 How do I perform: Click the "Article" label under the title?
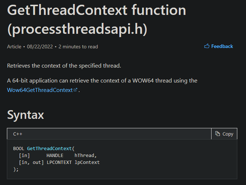click(14, 47)
